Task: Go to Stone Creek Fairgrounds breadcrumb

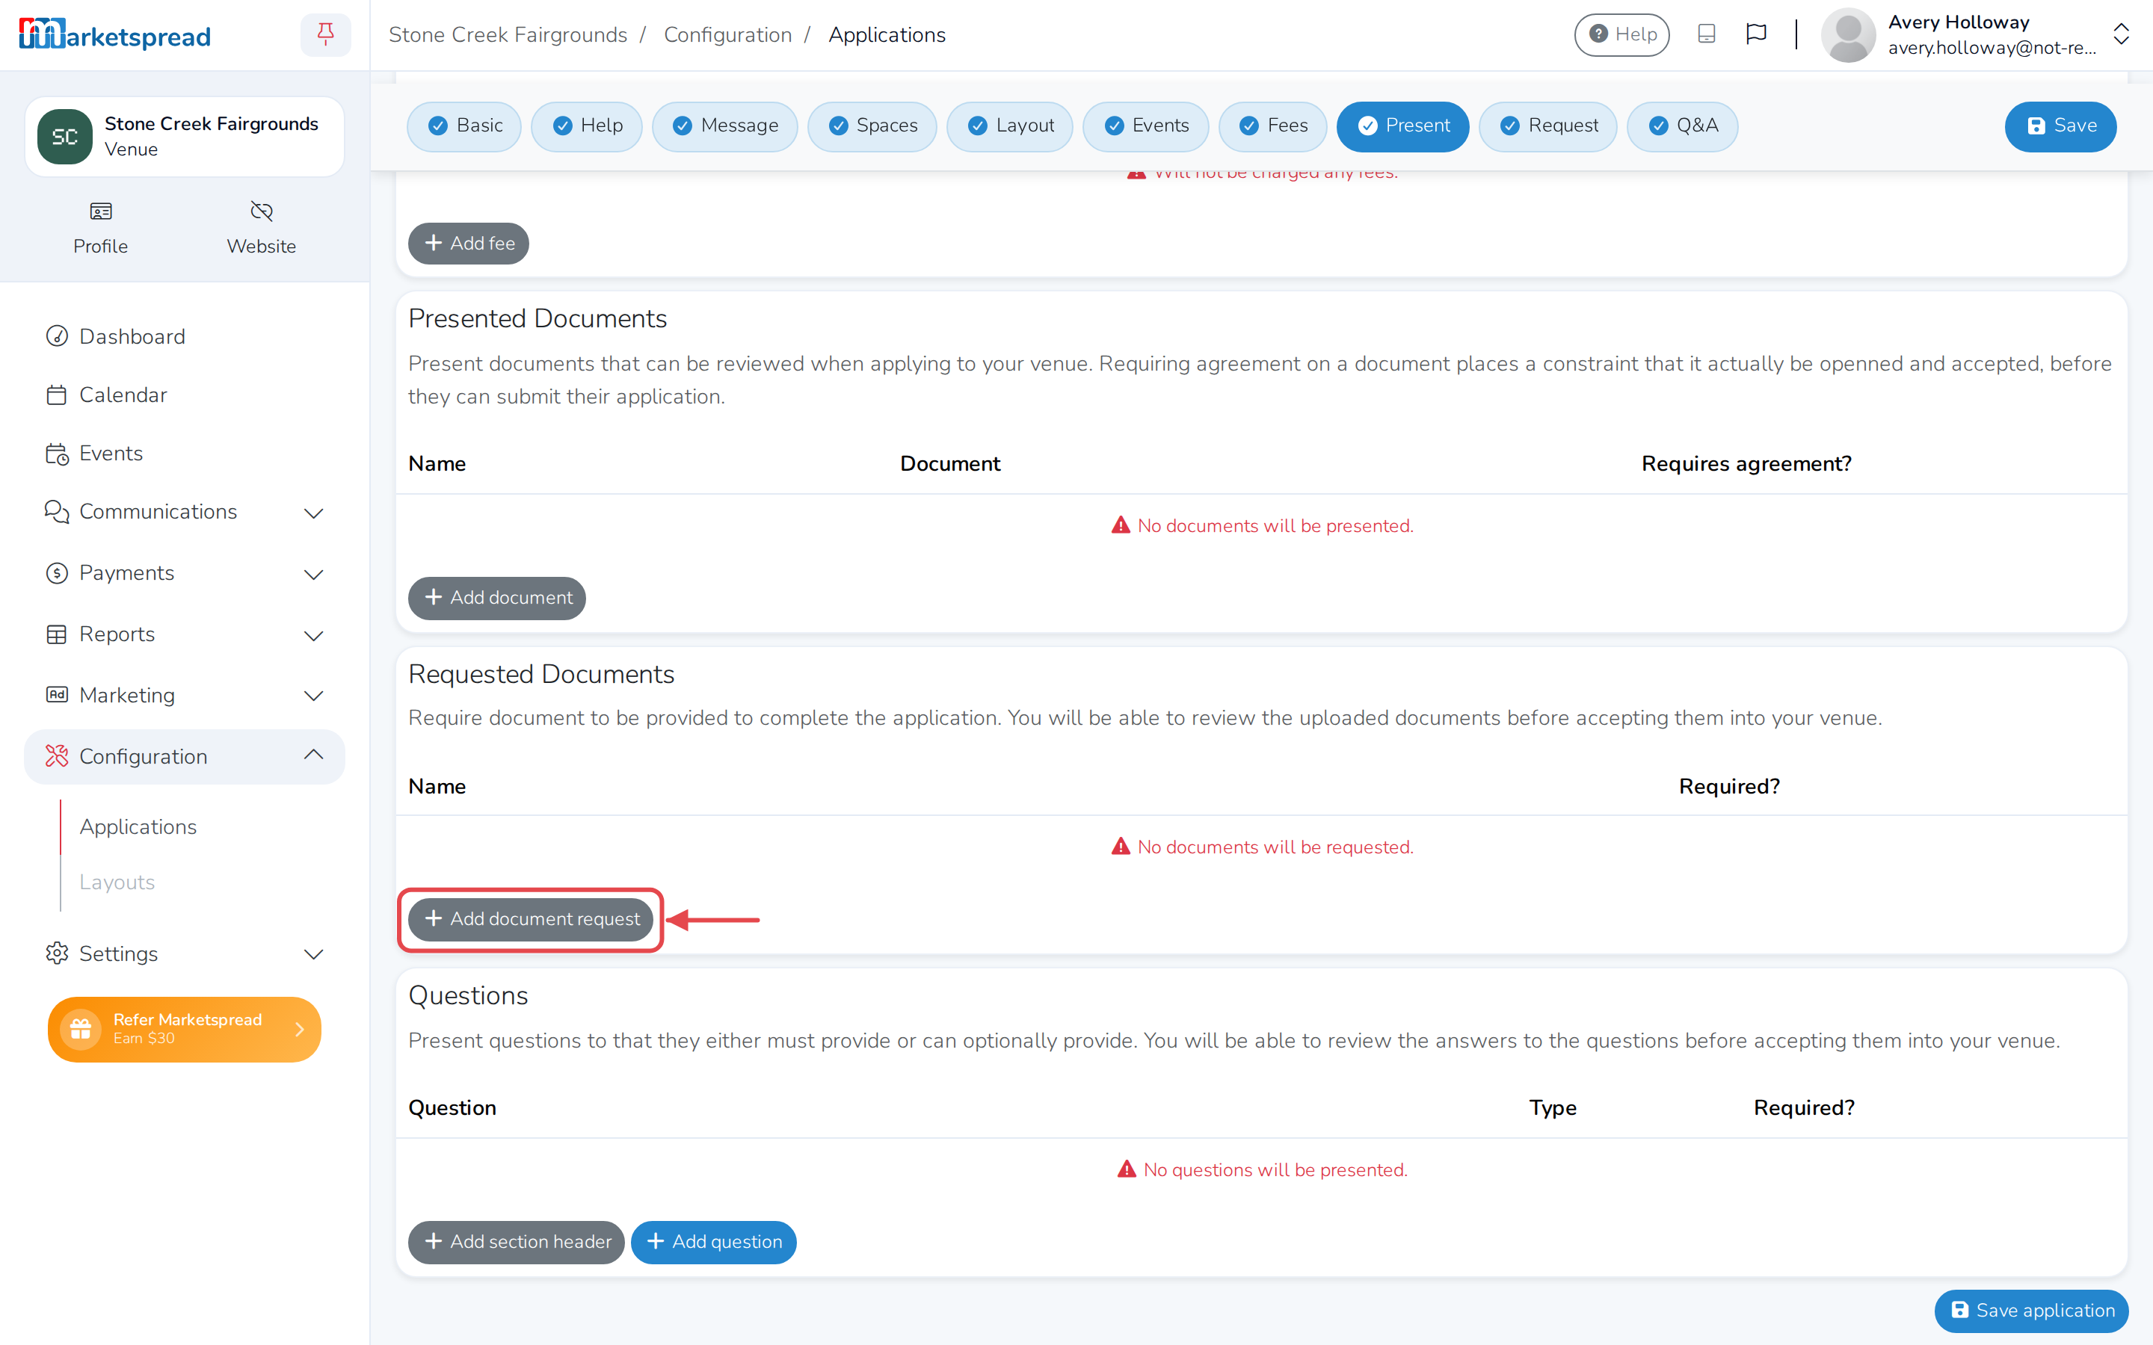Action: [x=508, y=34]
